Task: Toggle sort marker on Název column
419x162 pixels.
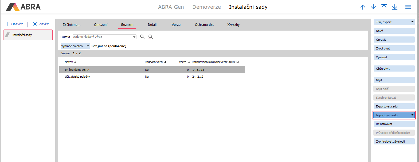Action: 75,62
